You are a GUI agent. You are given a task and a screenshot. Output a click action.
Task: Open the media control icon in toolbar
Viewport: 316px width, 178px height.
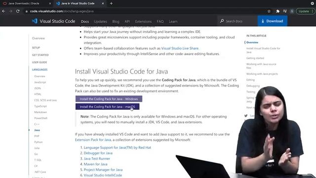pos(285,11)
